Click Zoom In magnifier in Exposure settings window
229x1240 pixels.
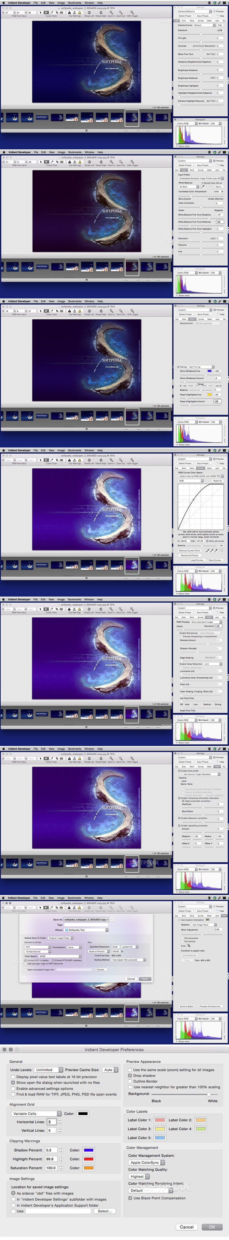111,13
